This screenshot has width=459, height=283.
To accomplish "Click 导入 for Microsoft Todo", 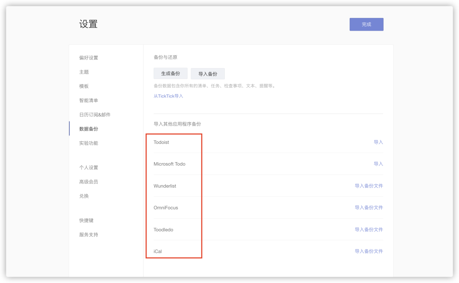I will point(378,164).
